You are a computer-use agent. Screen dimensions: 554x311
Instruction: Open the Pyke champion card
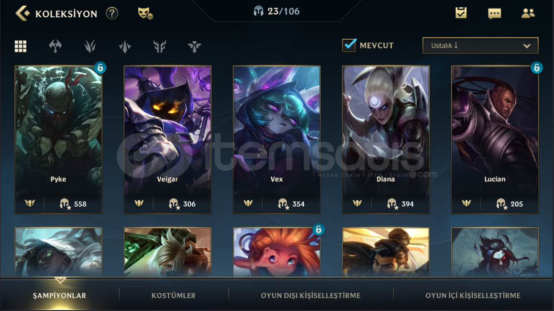(x=58, y=140)
